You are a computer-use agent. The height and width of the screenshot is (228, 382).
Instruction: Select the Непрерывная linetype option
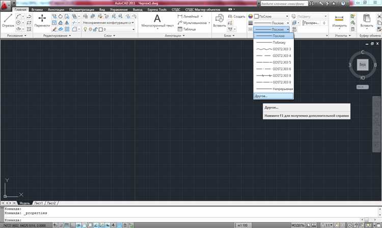coord(274,89)
